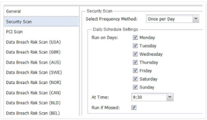The image size is (207, 120).
Task: Open Data Breach Risk Scan (GBR)
Action: point(42,52)
